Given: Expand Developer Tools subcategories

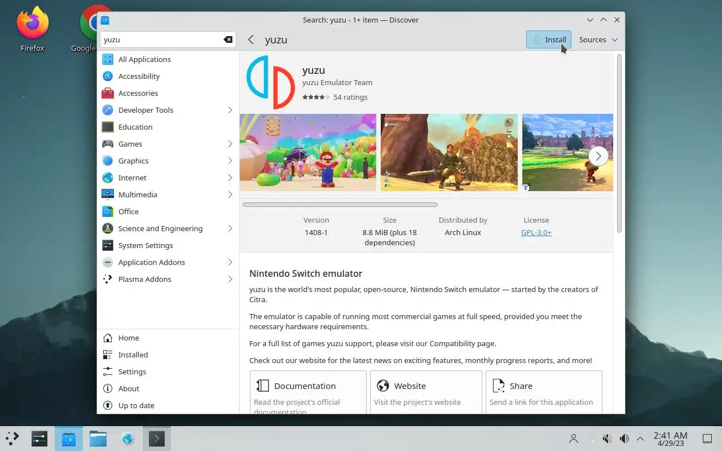Looking at the screenshot, I should point(230,110).
